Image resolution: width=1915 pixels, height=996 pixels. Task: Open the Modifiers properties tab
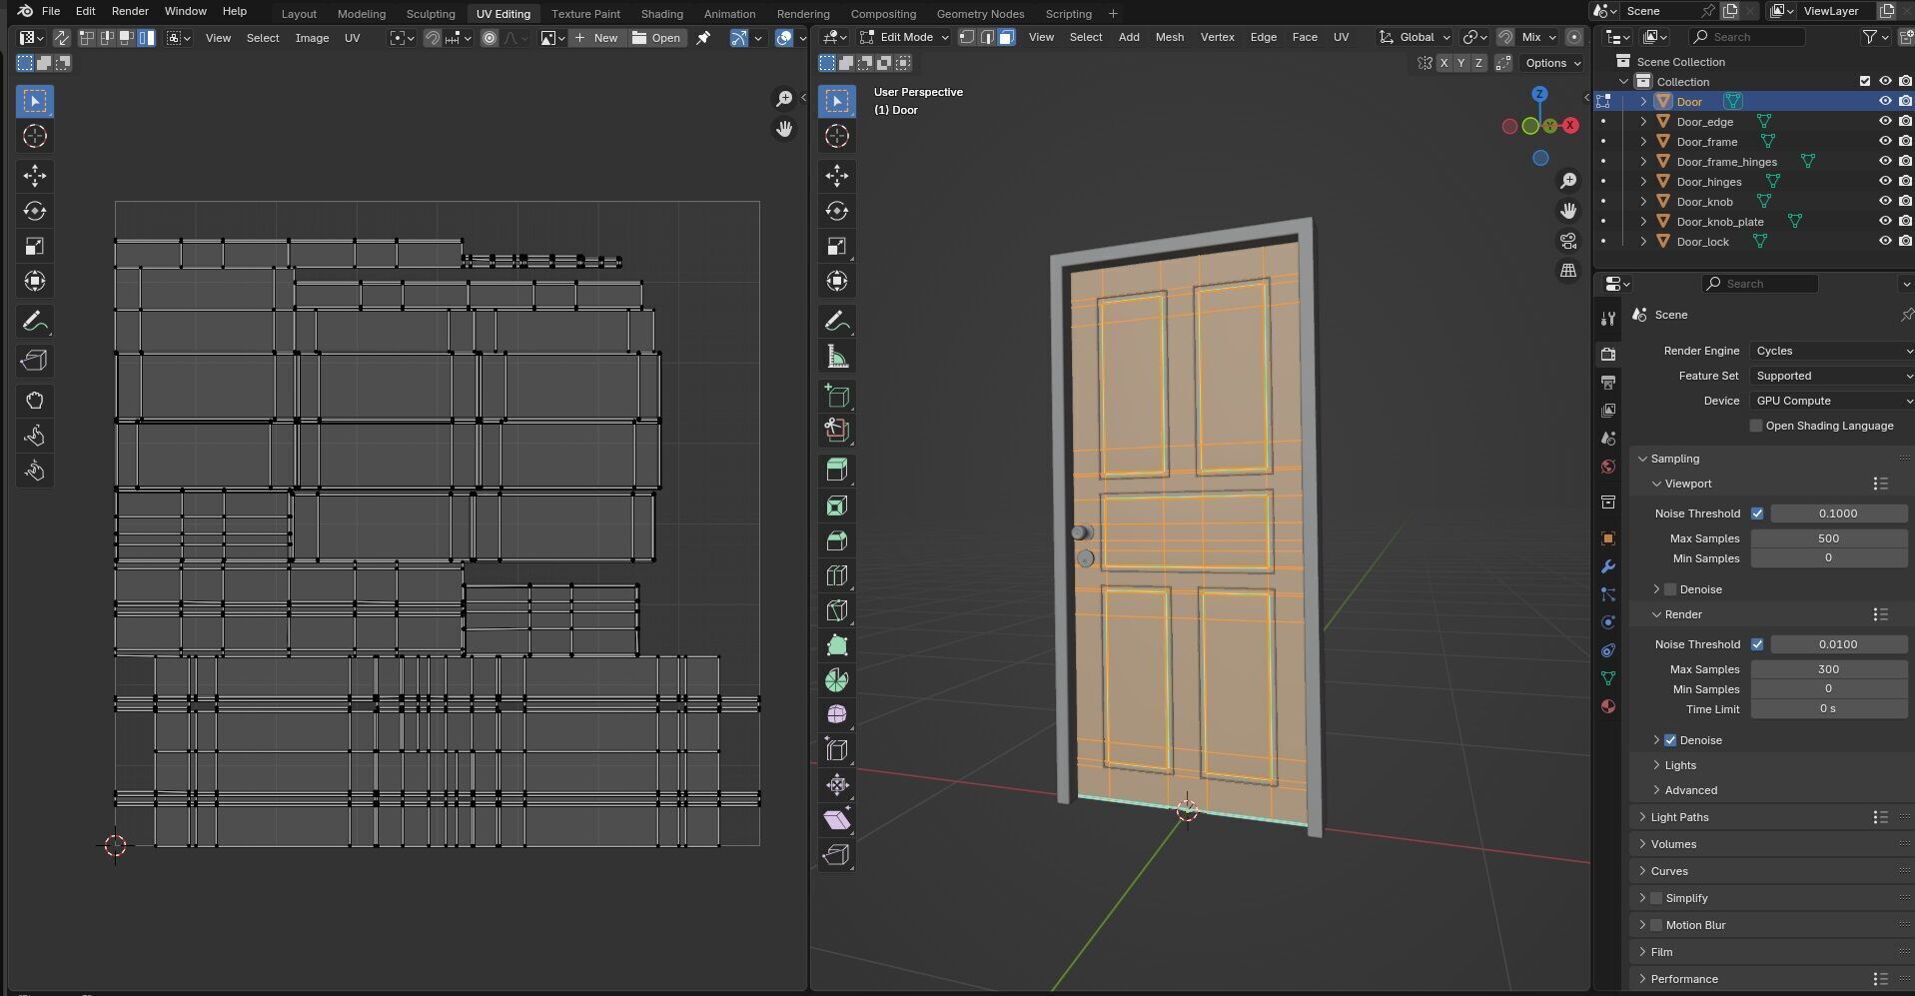coord(1607,566)
